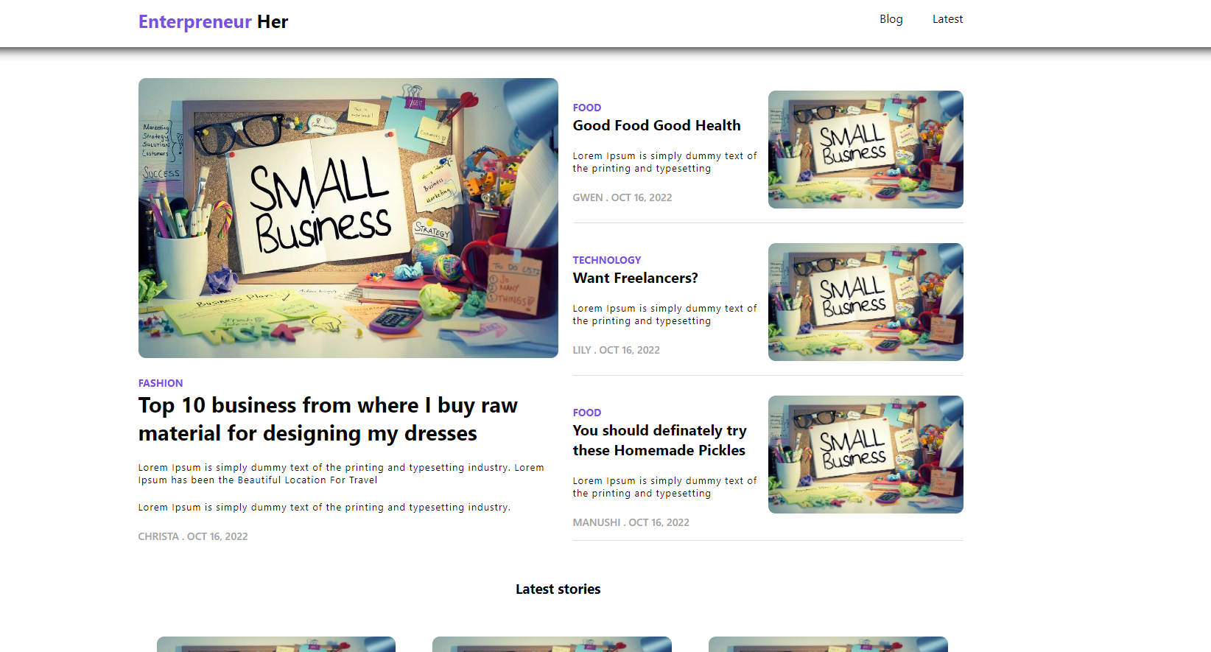Open the Homemade Pickles article title
1211x652 pixels.
click(660, 441)
